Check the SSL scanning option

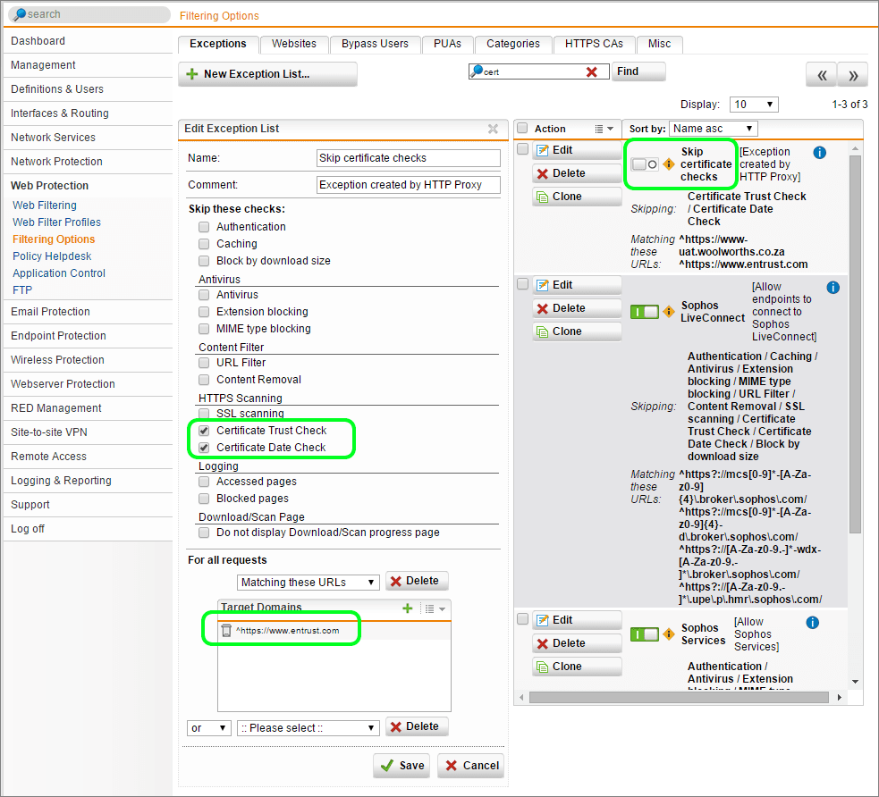click(x=204, y=414)
